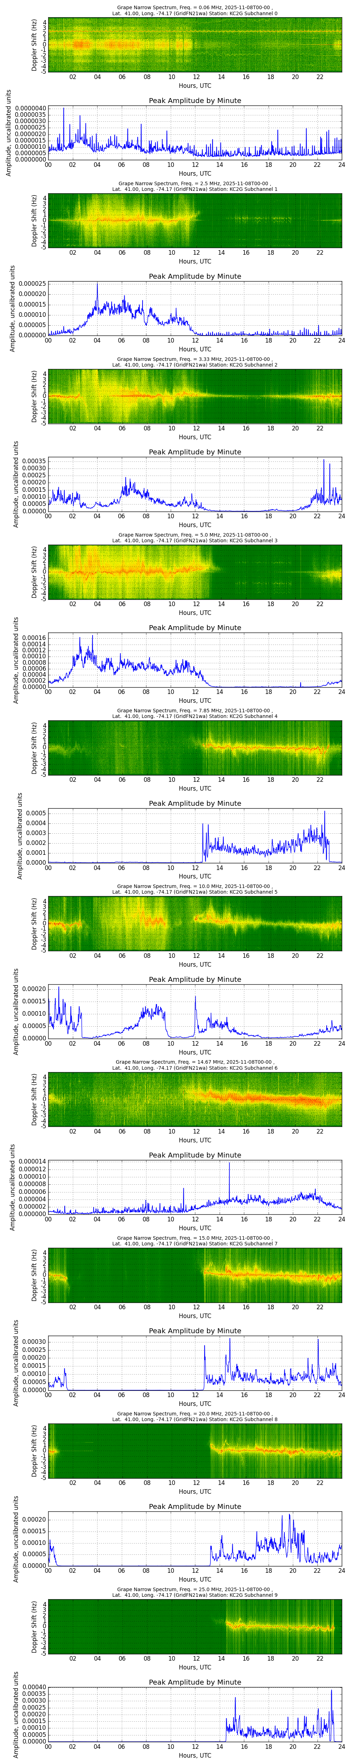
Task: Select the peak amplitude line plot under 5.0 MHz
Action: tap(195, 659)
